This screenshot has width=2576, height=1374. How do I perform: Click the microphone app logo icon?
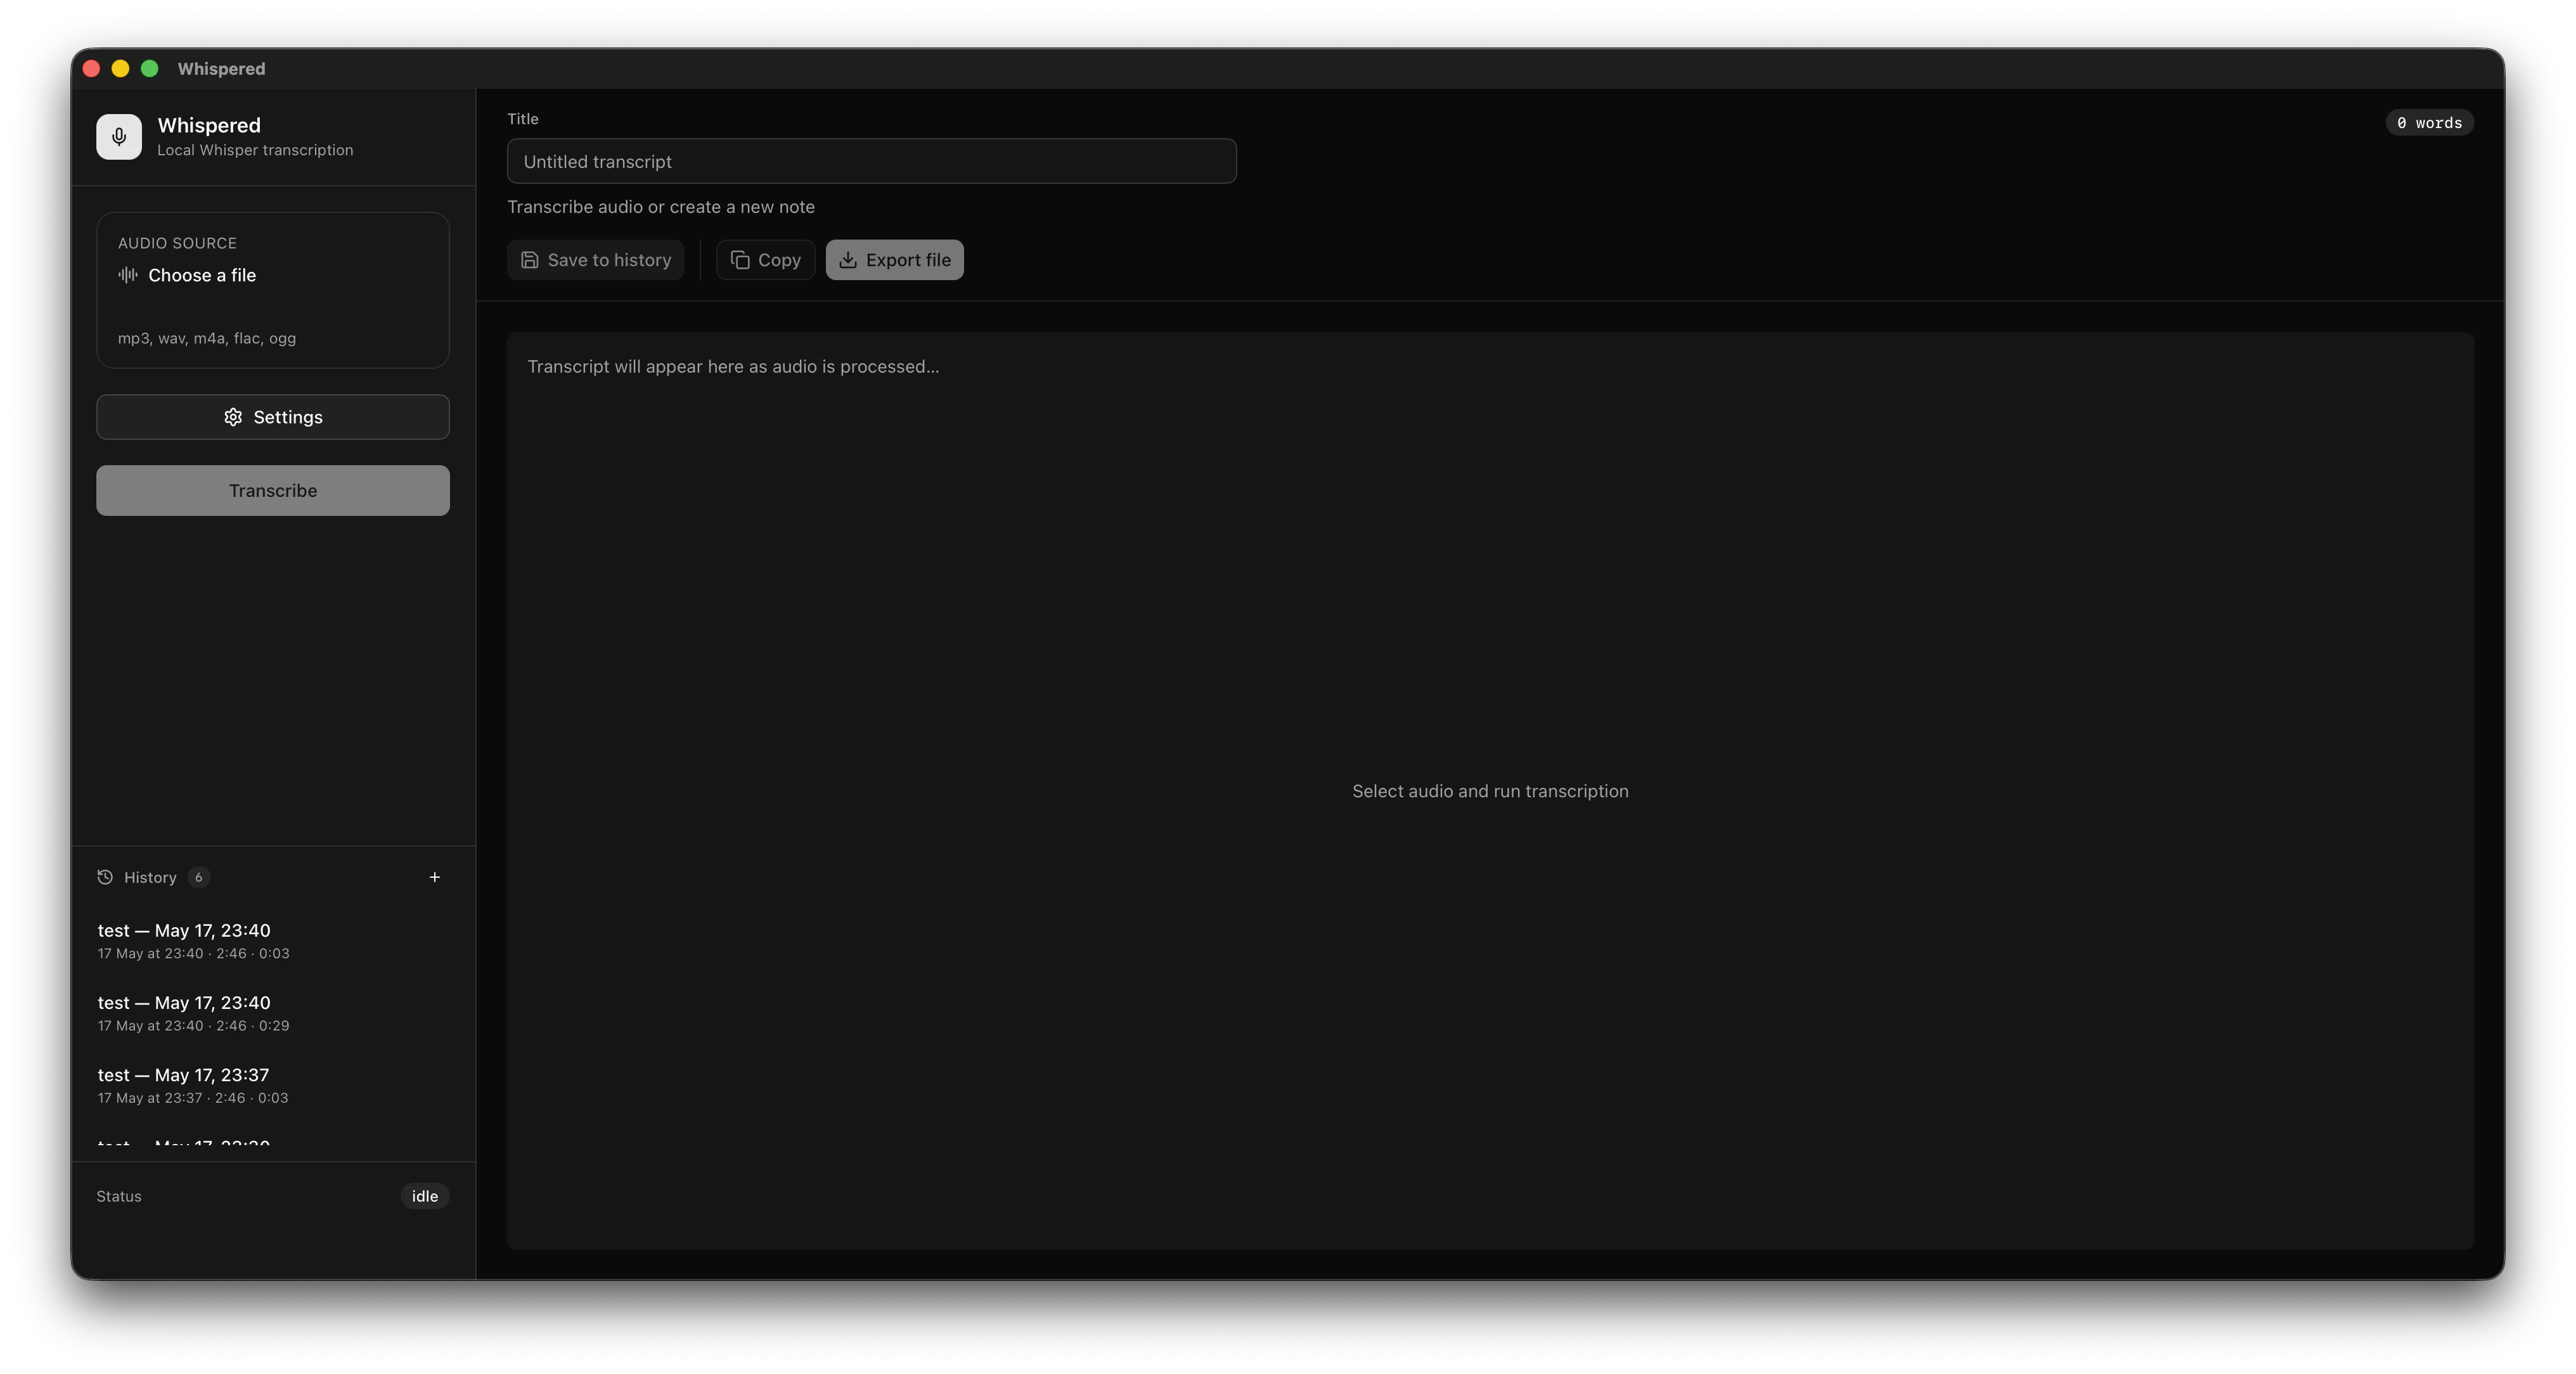pos(119,137)
